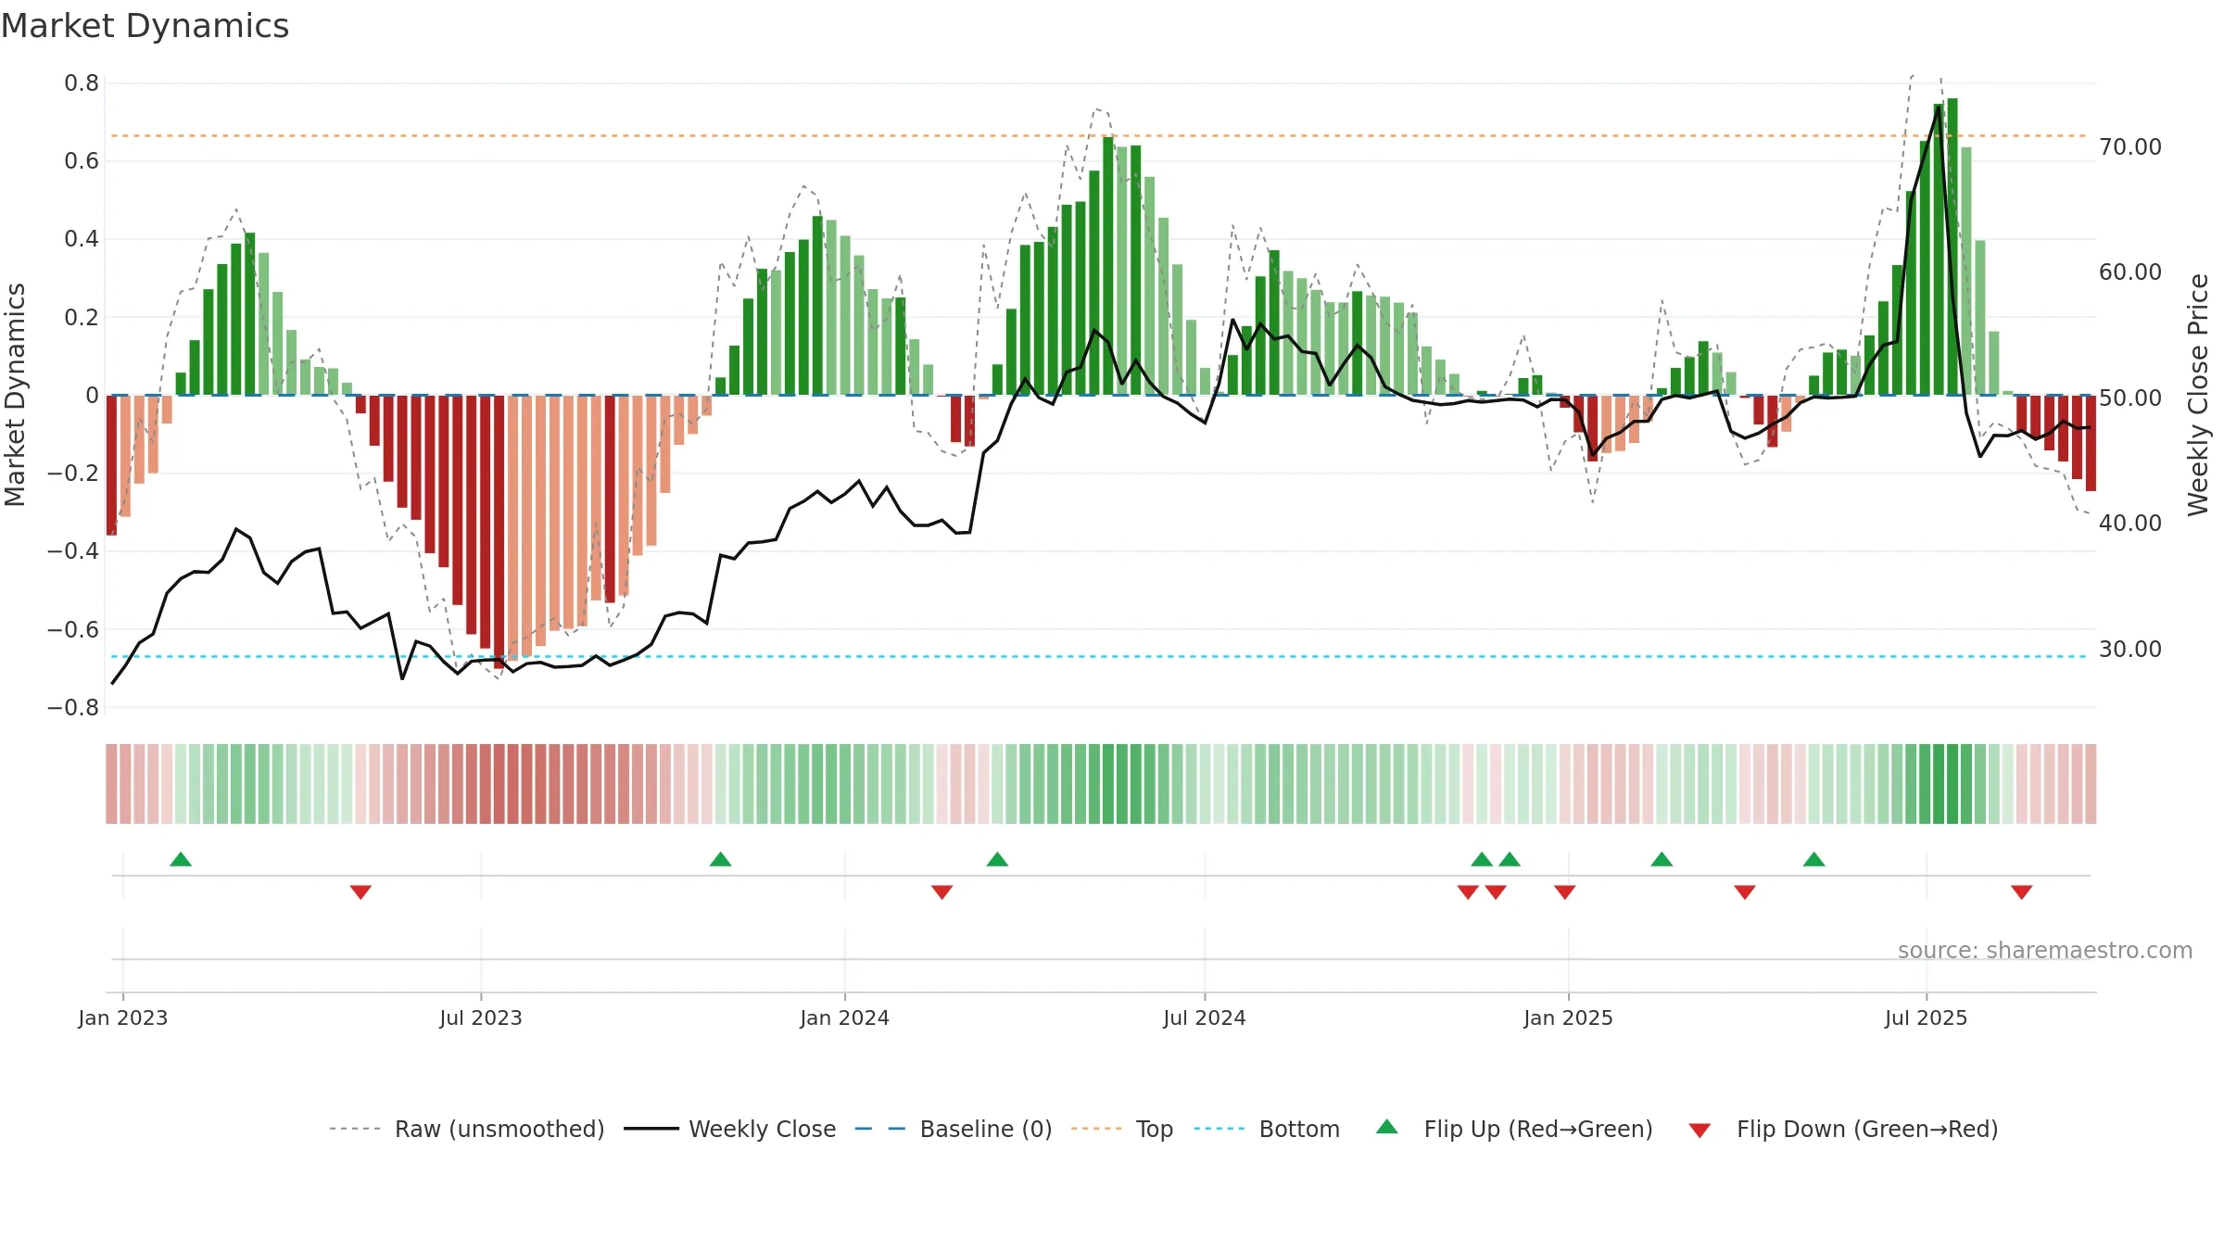Click the orange dotted Top legend sample
This screenshot has height=1251, width=2224.
pyautogui.click(x=1096, y=1129)
